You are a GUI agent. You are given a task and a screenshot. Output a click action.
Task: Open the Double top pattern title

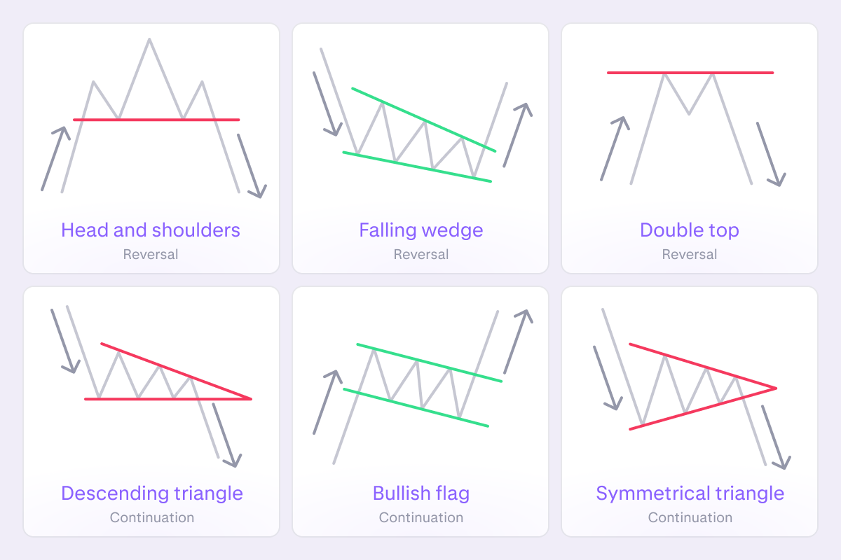click(x=690, y=230)
